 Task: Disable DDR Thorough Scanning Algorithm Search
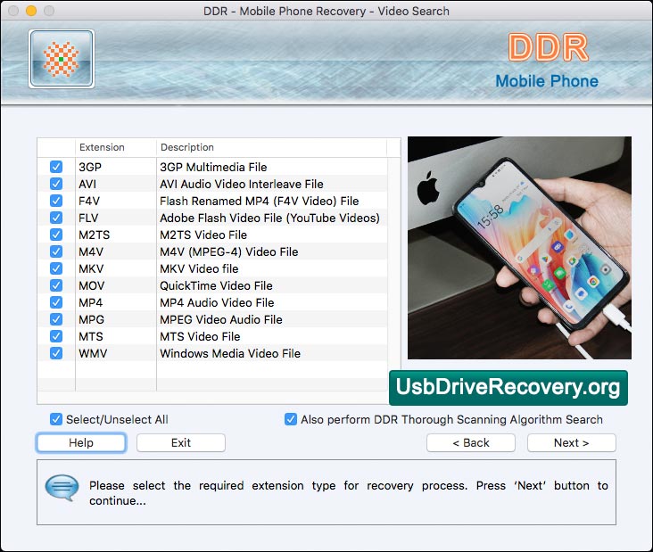pos(291,419)
